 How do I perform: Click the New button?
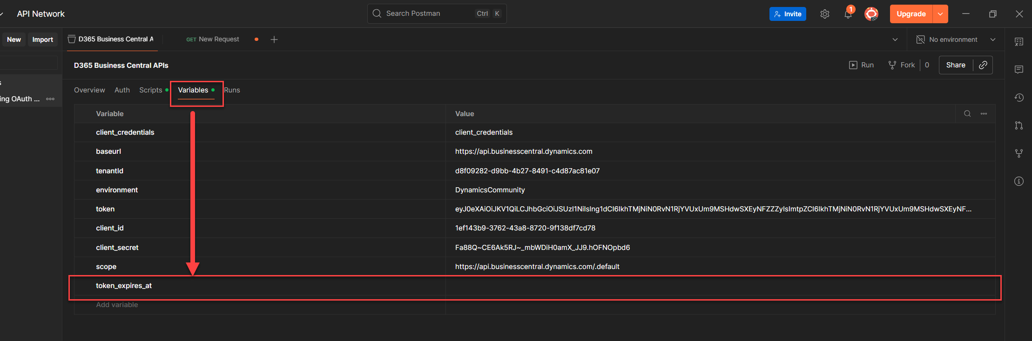point(14,39)
